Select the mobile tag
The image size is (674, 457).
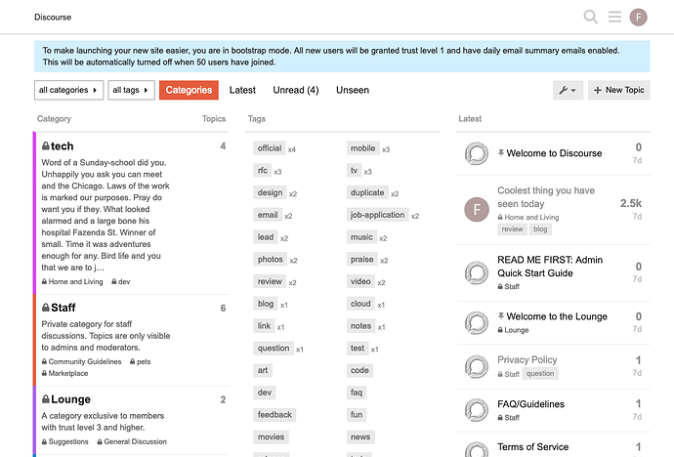(x=362, y=148)
